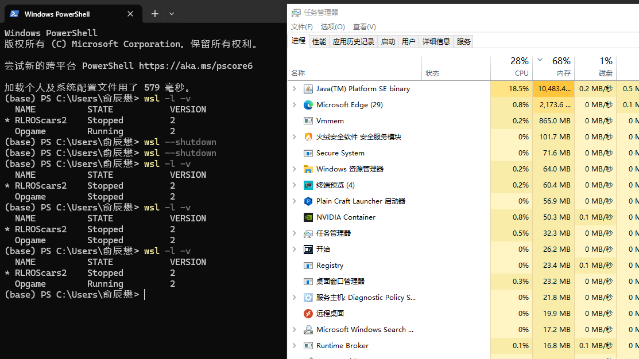This screenshot has height=359, width=639.
Task: Select the Registry process name
Action: [330, 266]
